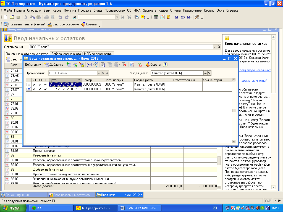The height and width of the screenshot is (212, 283).
Task: Click the find by number icon
Action: tap(95, 65)
